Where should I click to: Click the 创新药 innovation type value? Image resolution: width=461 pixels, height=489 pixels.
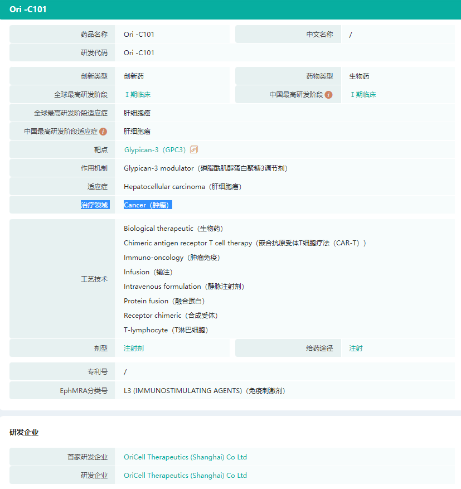tap(134, 76)
